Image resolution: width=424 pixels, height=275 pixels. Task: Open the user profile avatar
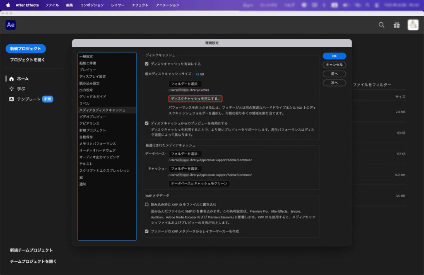(413, 25)
